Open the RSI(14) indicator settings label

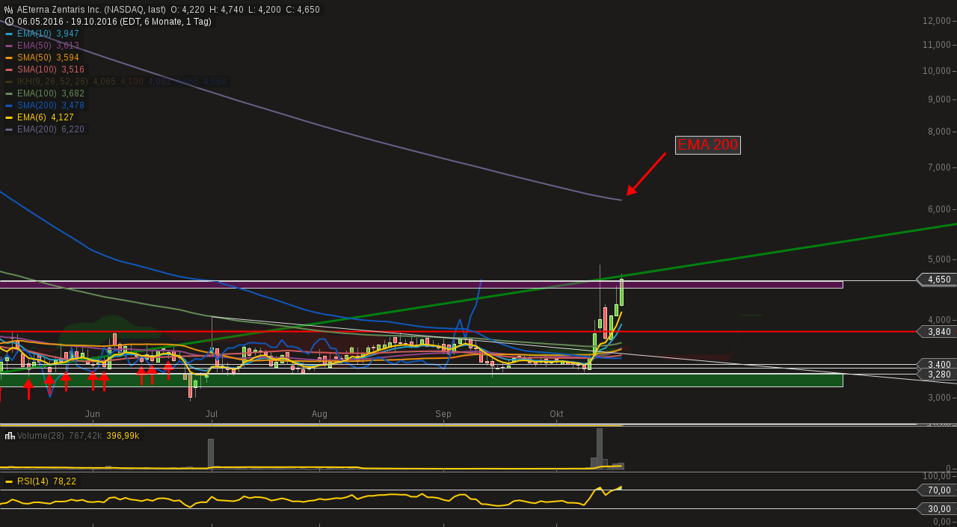pos(33,481)
